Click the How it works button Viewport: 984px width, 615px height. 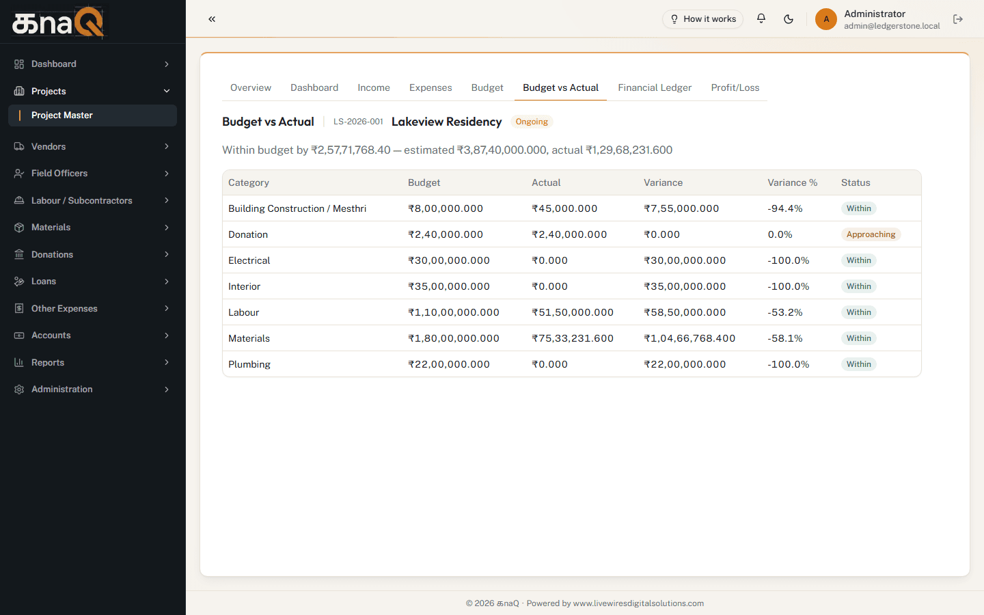pos(702,19)
